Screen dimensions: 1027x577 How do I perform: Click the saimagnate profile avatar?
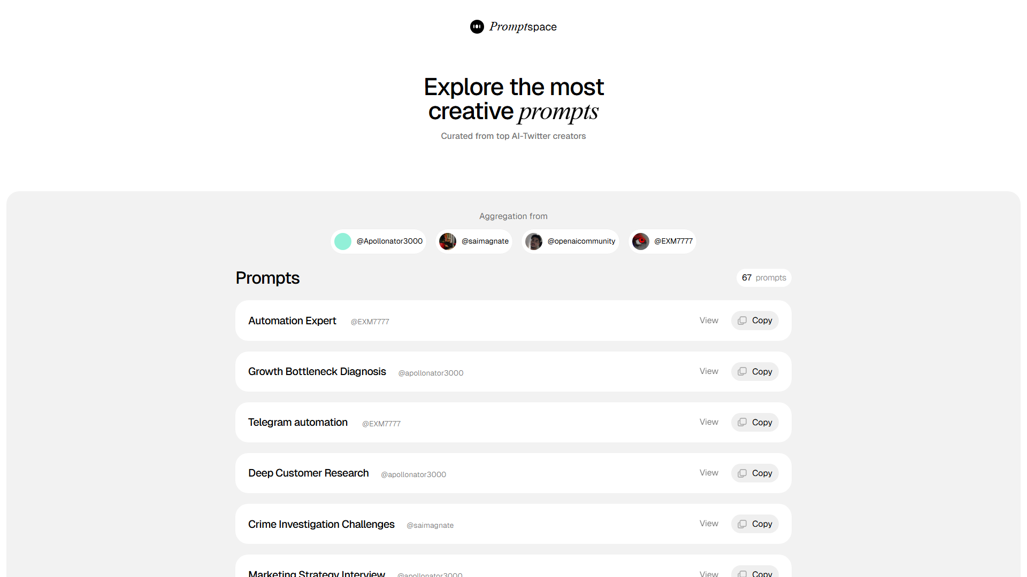(448, 241)
